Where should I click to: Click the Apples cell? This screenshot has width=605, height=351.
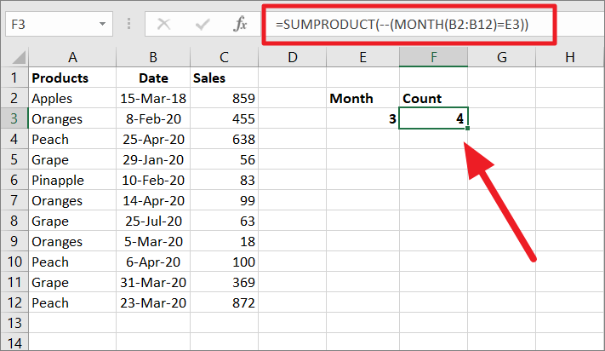coord(72,98)
